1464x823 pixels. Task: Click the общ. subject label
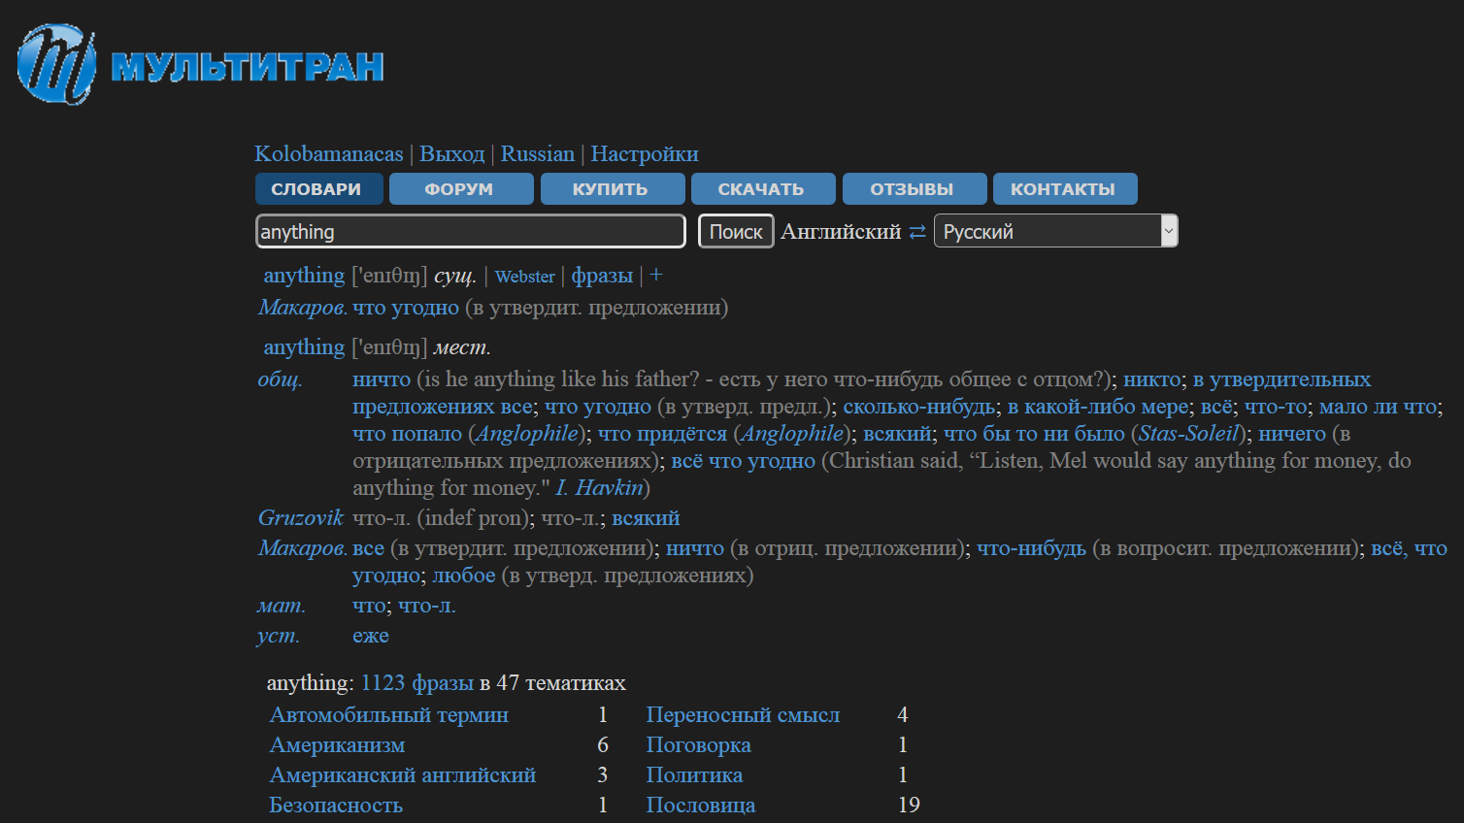[280, 379]
